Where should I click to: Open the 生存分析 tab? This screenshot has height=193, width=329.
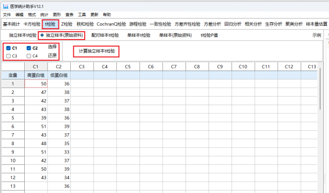point(274,24)
